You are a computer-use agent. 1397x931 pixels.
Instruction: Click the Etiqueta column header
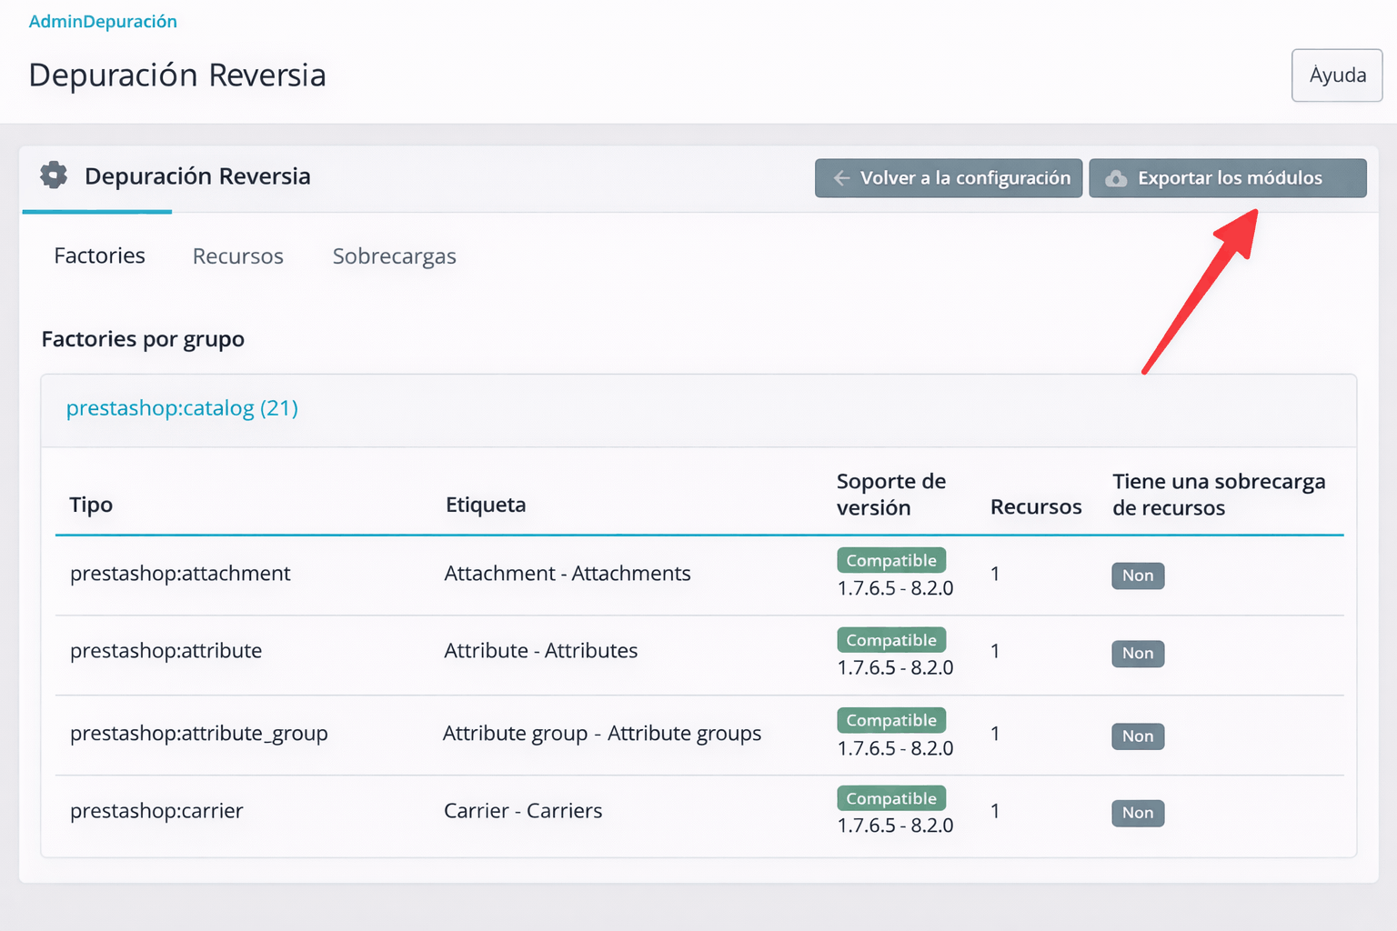point(485,505)
